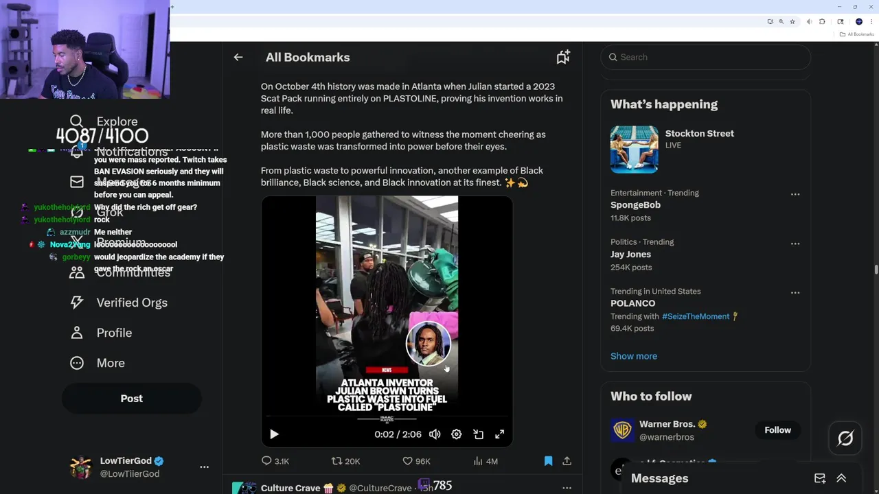The image size is (879, 494).
Task: Click the page vertical scrollbar thumb
Action: click(x=876, y=268)
